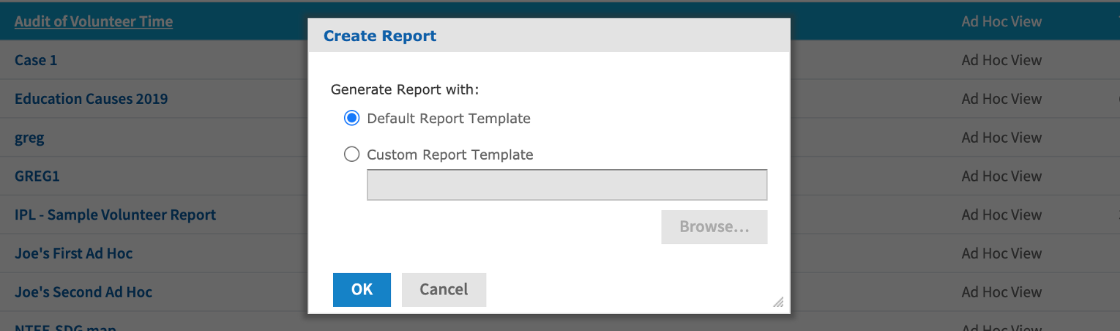Open Joe's Second Ad Hoc
1120x331 pixels.
(83, 292)
